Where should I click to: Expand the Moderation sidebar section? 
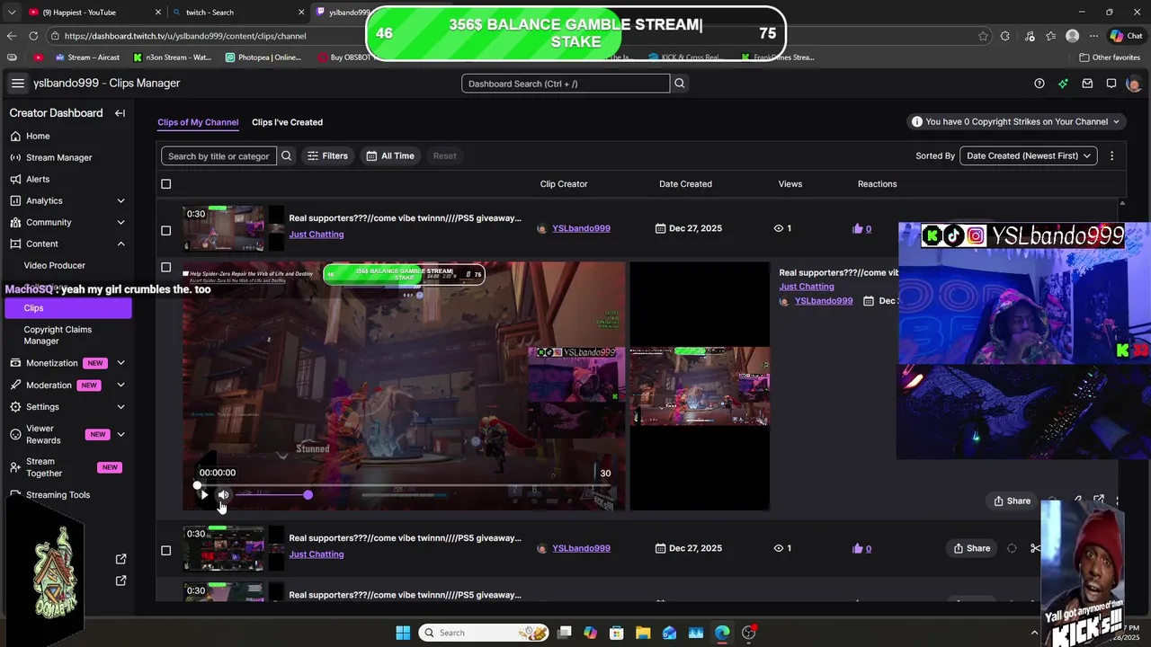[x=120, y=385]
